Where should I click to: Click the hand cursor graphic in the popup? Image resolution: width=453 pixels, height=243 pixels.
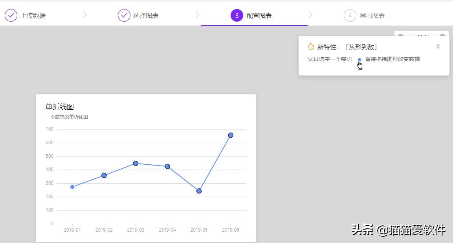[360, 65]
